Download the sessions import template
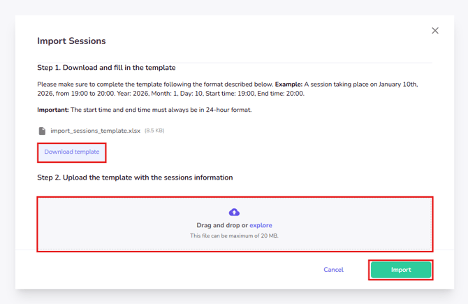This screenshot has width=468, height=304. click(x=72, y=152)
